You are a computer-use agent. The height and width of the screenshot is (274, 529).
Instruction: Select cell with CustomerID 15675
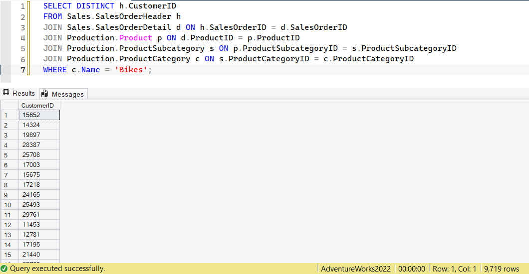pyautogui.click(x=39, y=175)
